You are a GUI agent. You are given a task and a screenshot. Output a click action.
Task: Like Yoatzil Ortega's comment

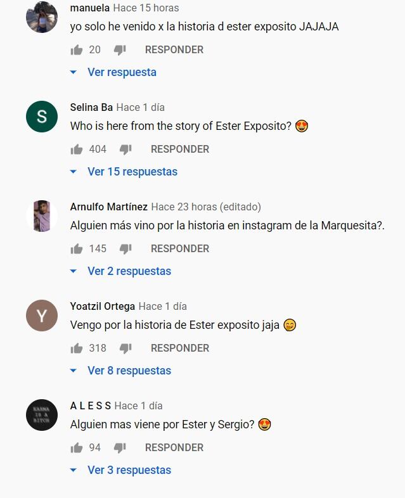[77, 348]
